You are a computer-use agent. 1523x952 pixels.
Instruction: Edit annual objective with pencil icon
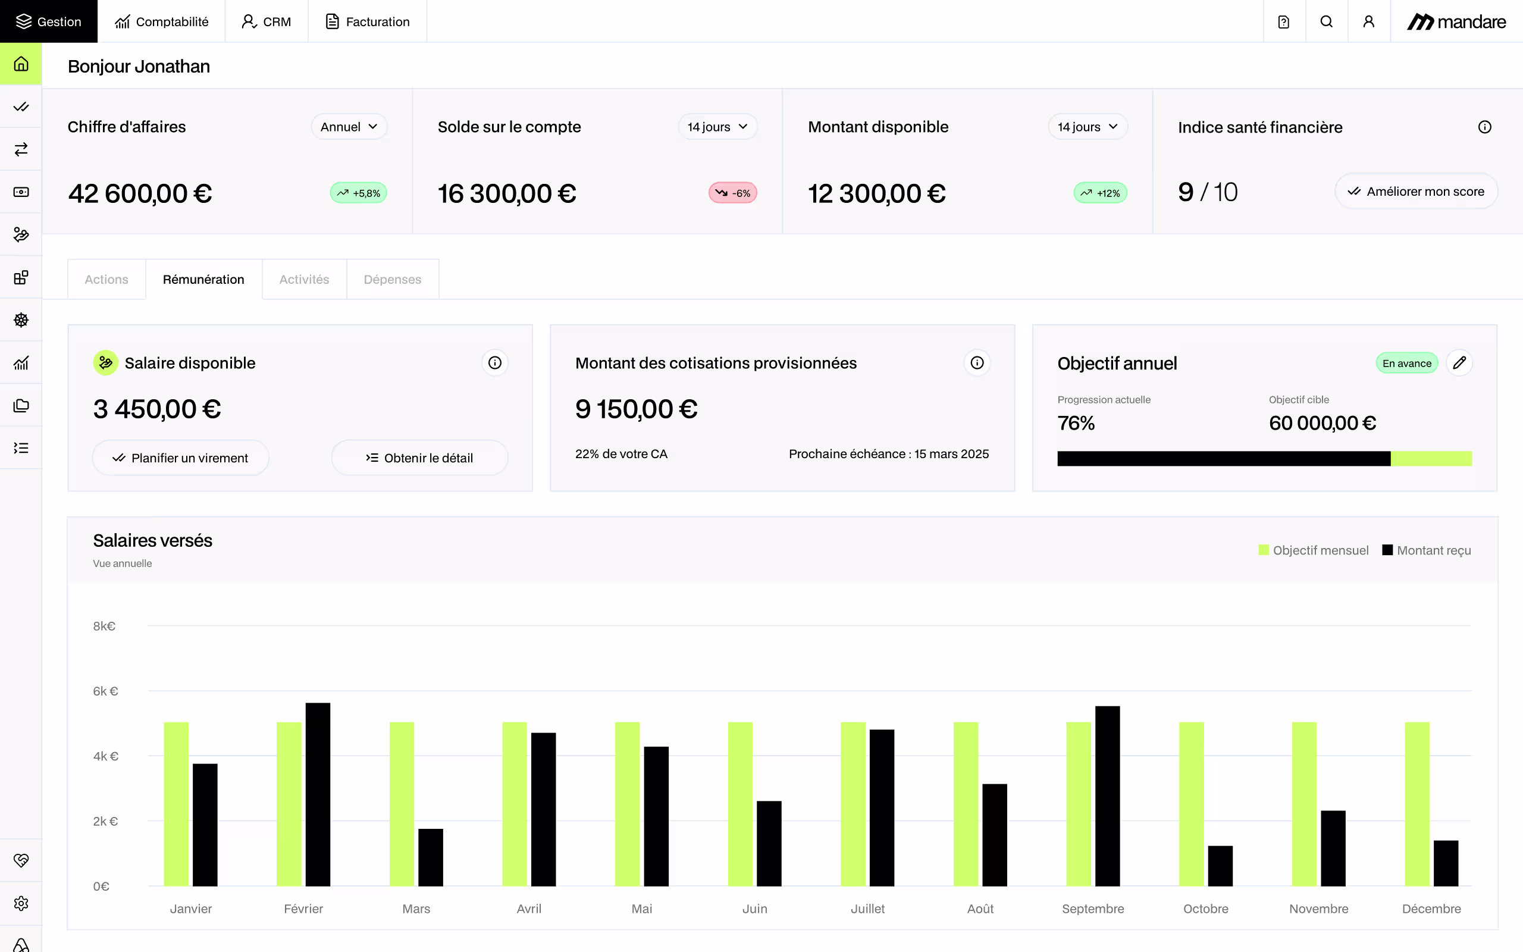tap(1459, 363)
